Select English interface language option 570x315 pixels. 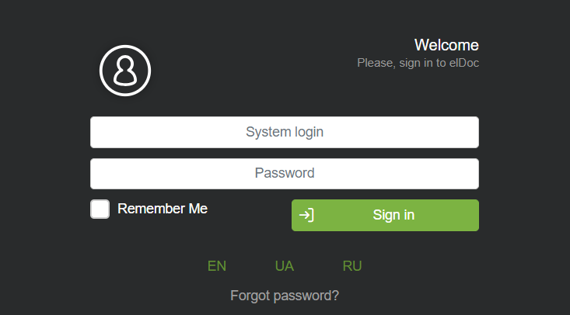[x=217, y=266]
